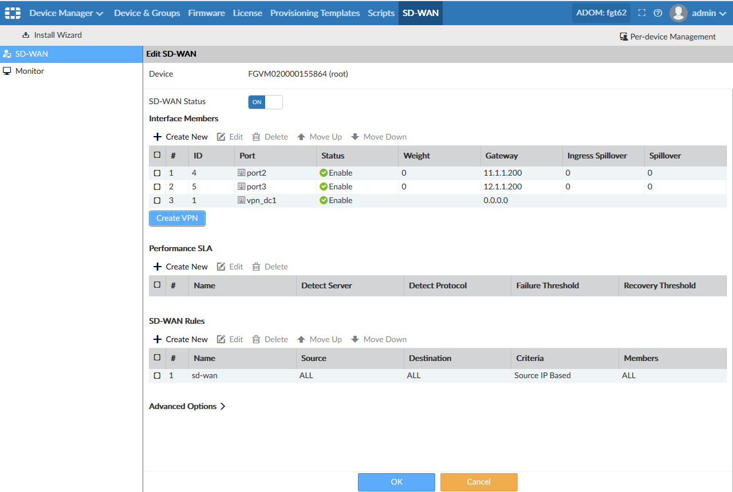Click the fullscreen icon in header
The image size is (733, 492).
(642, 13)
